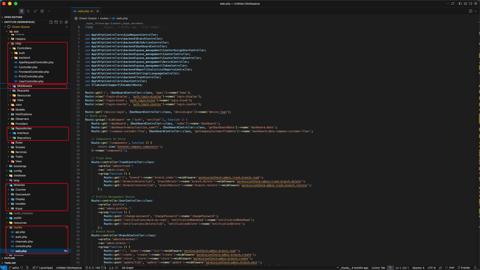Image resolution: width=480 pixels, height=270 pixels.
Task: Expand the Timeline panel
Action: point(10,263)
